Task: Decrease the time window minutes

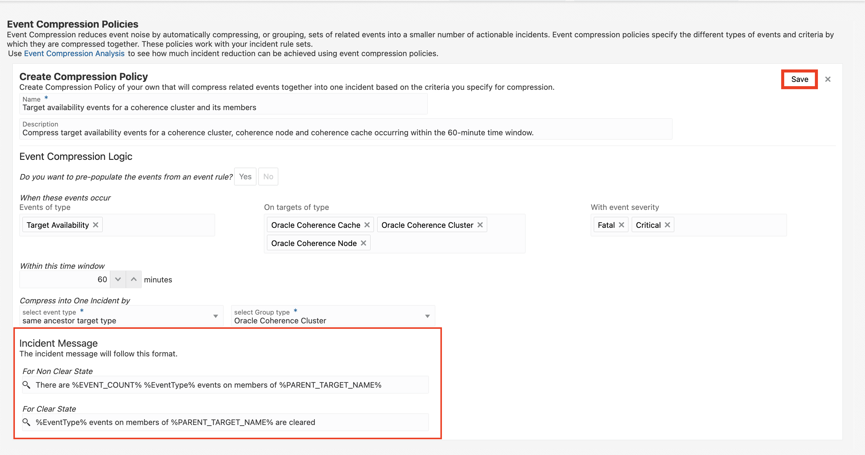Action: [118, 279]
